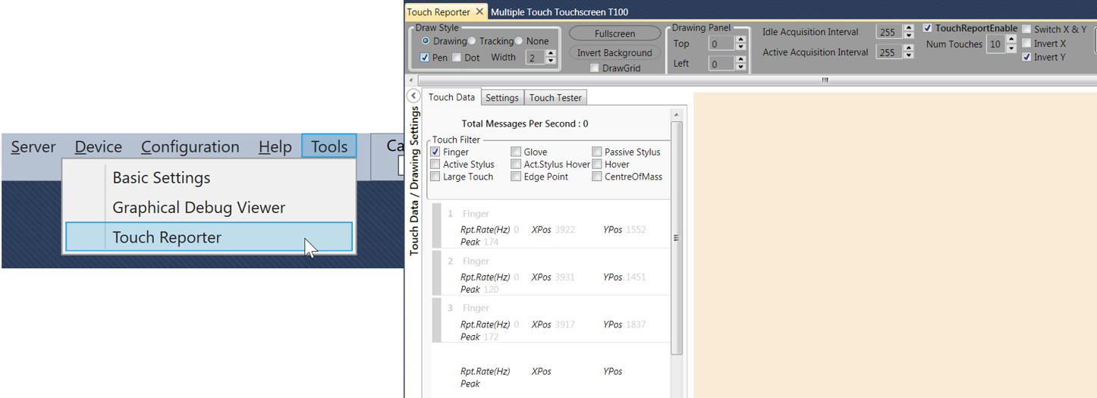Increase the Num Touches value
The image size is (1097, 398).
pos(1011,40)
